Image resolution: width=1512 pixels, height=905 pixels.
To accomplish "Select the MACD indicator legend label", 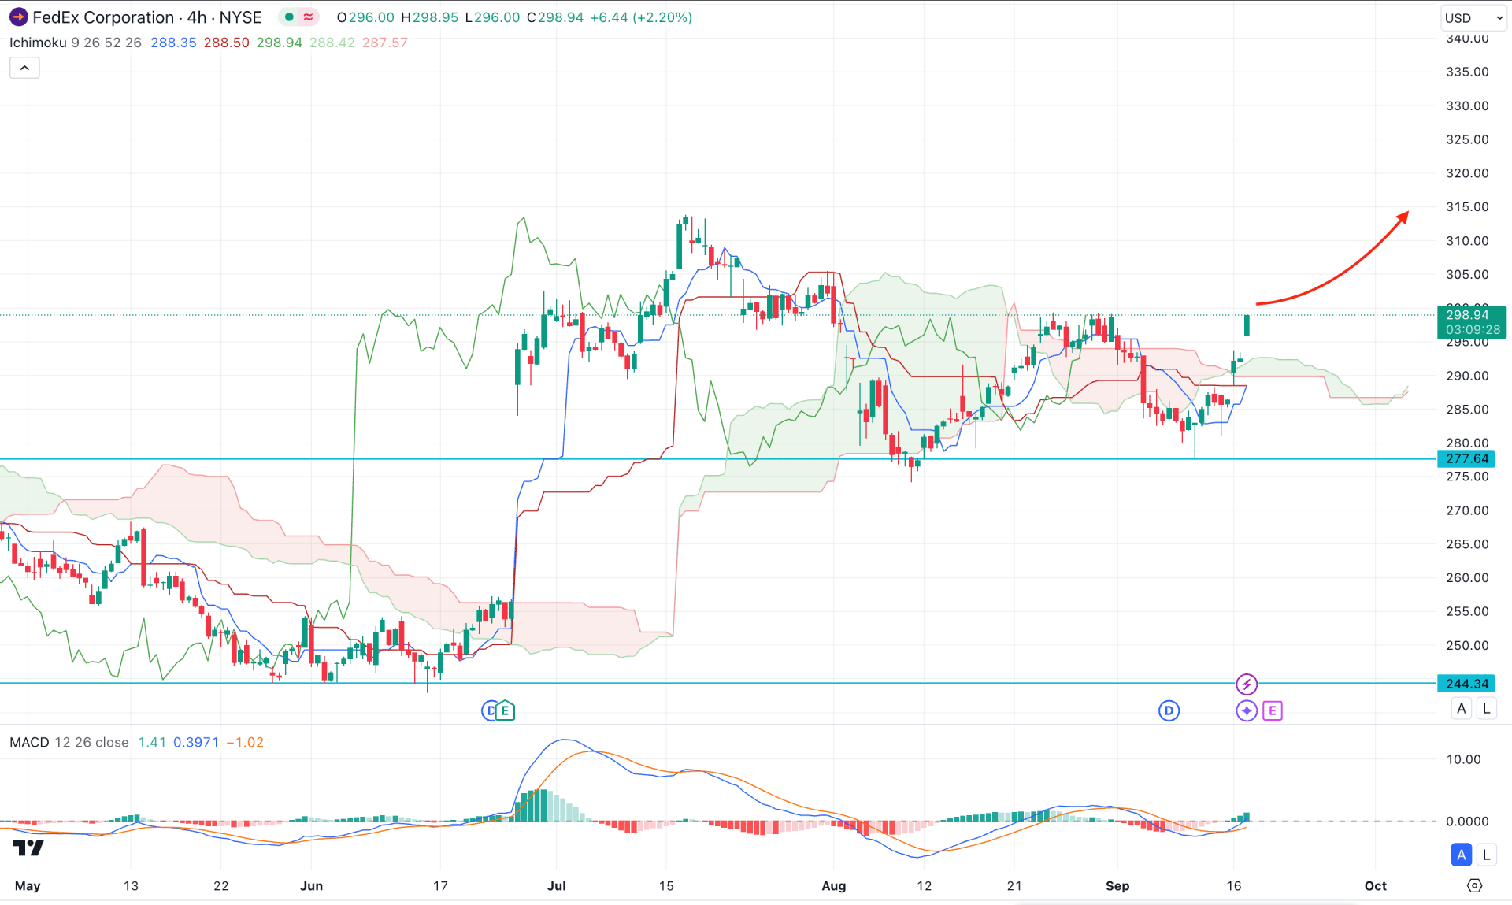I will point(29,742).
